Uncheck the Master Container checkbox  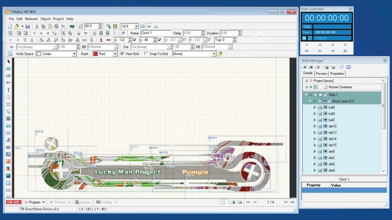[x=315, y=87]
